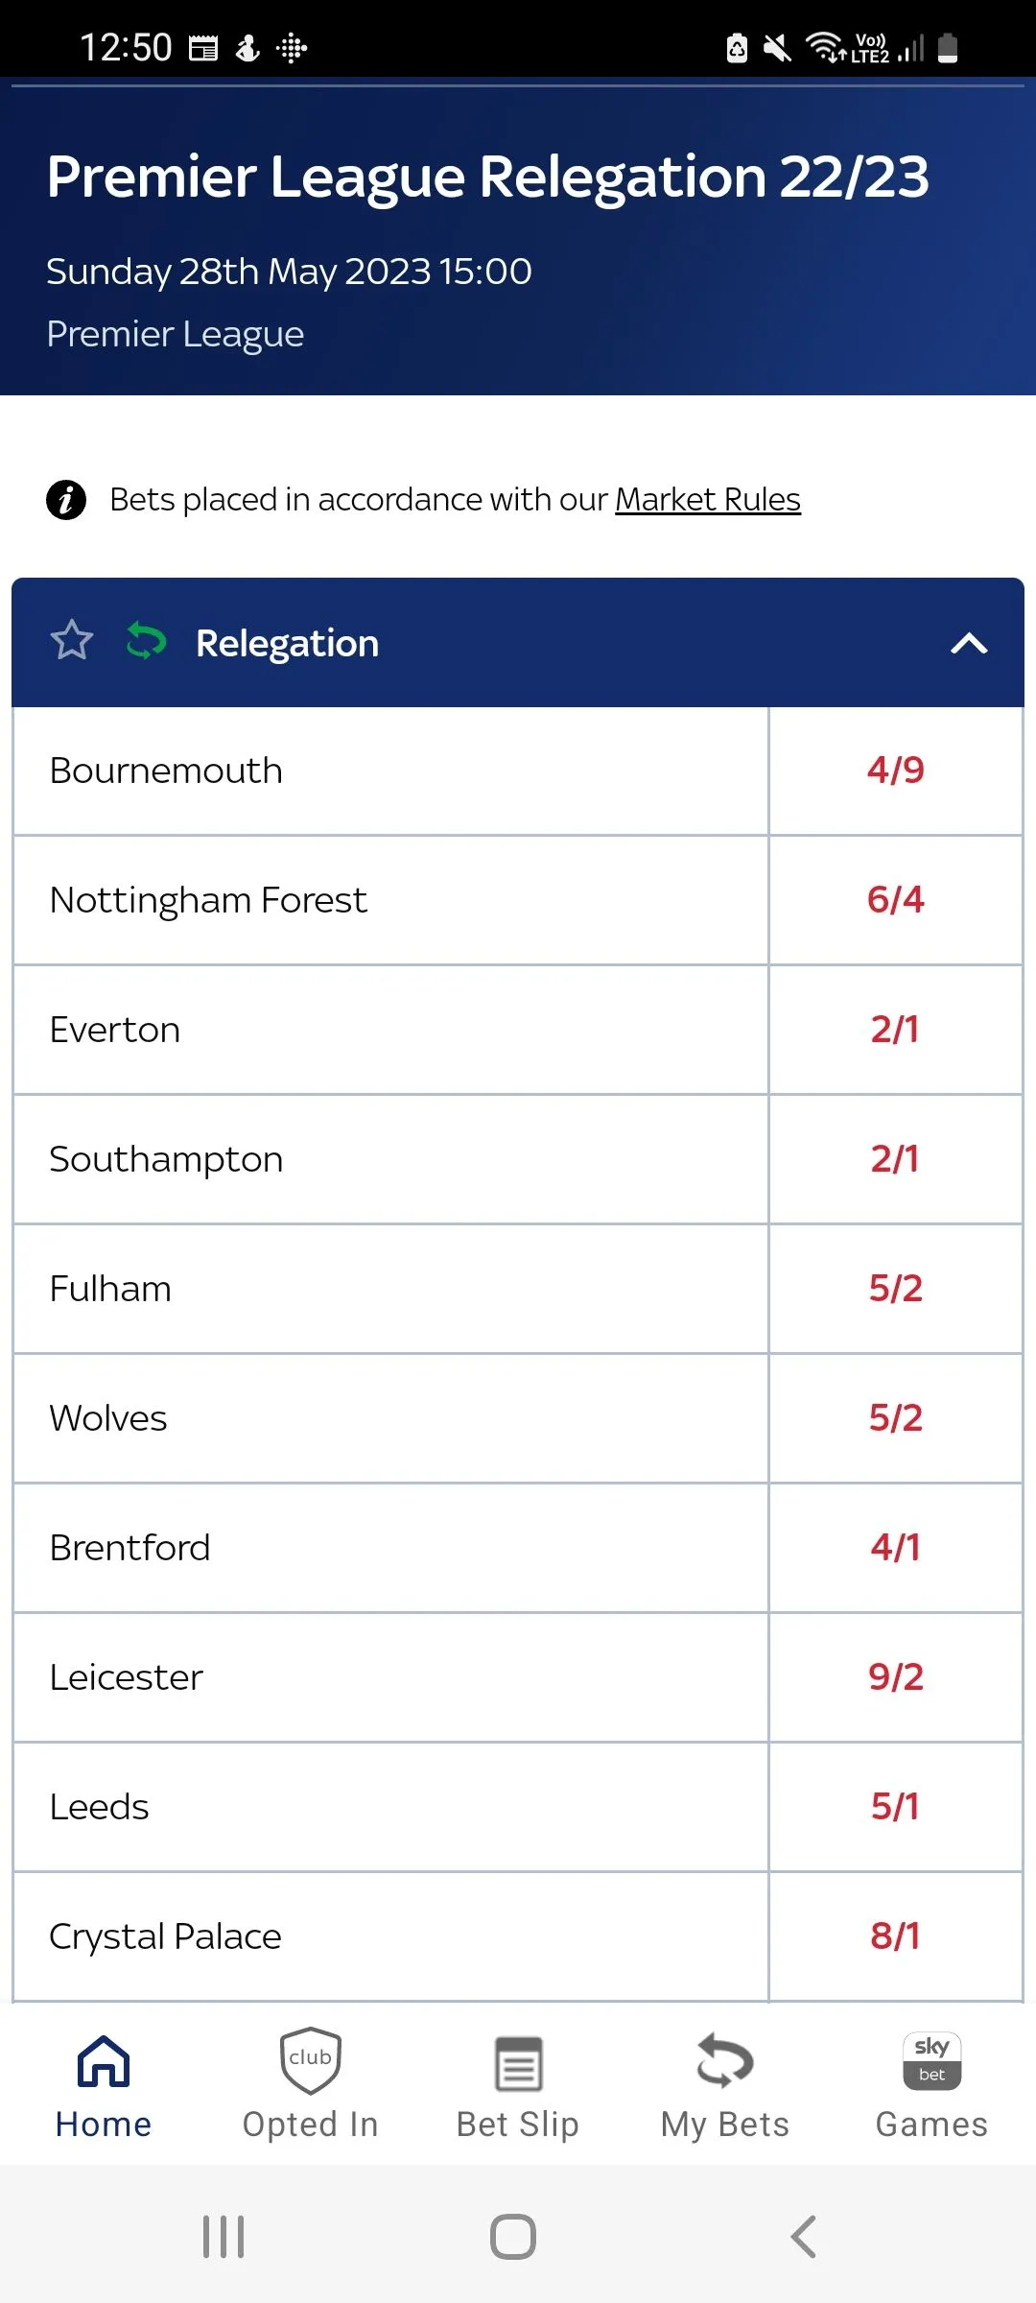The width and height of the screenshot is (1036, 2303).
Task: Add Crystal Palace 8/1 selection
Action: pyautogui.click(x=895, y=1936)
